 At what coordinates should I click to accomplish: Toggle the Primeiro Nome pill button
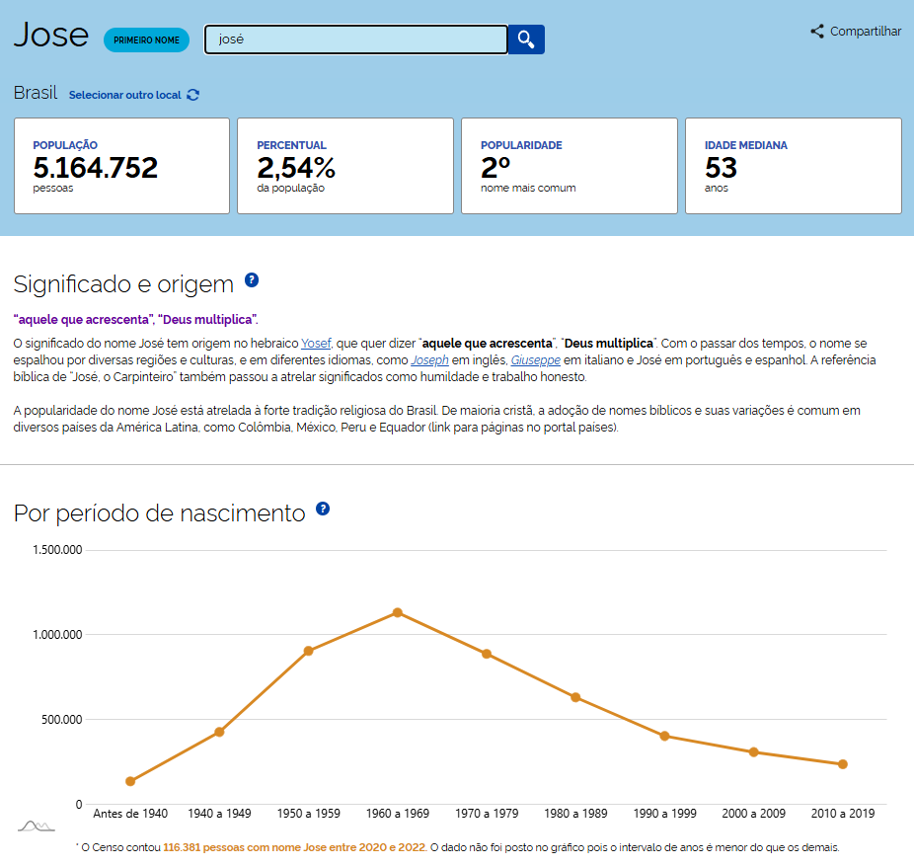(x=146, y=40)
